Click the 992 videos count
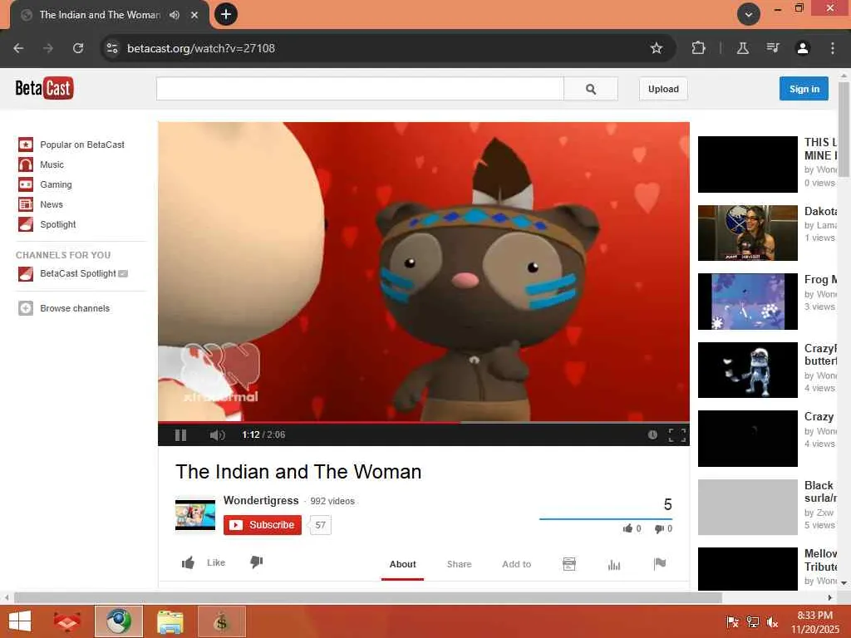This screenshot has height=638, width=851. pos(332,501)
